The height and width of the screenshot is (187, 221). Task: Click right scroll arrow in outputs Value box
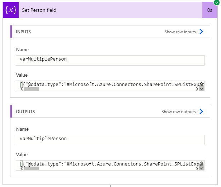(x=197, y=168)
